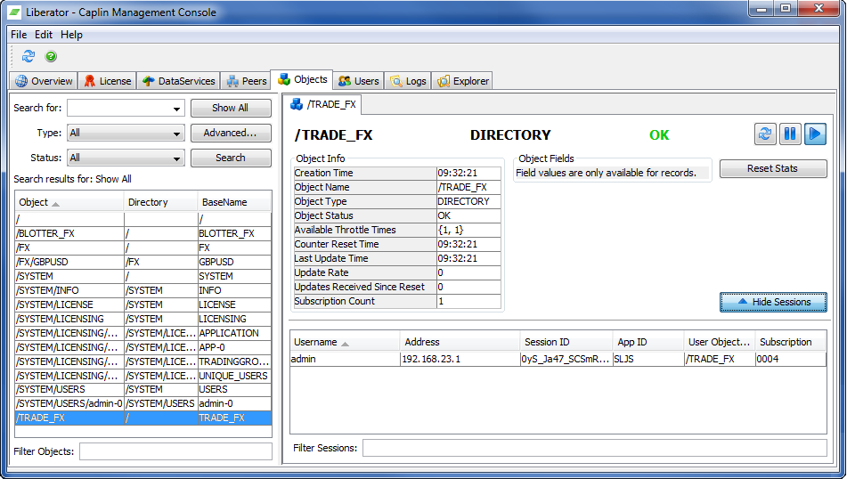Select the /SYSTEM/LICENSE object row
Screen dimensions: 847x479
(x=143, y=304)
